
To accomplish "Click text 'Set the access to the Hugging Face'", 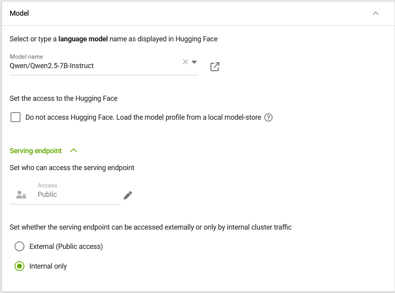I will pos(63,98).
